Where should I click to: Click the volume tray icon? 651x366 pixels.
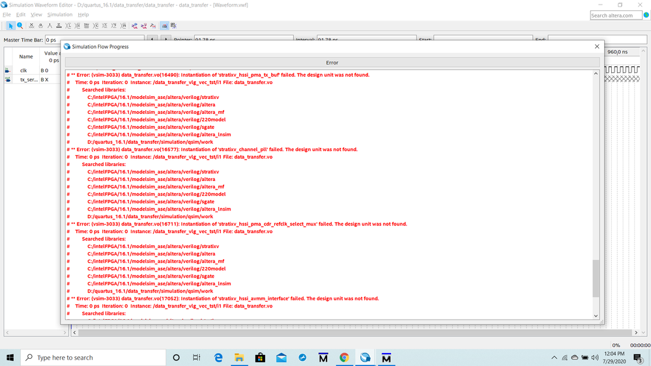[595, 358]
